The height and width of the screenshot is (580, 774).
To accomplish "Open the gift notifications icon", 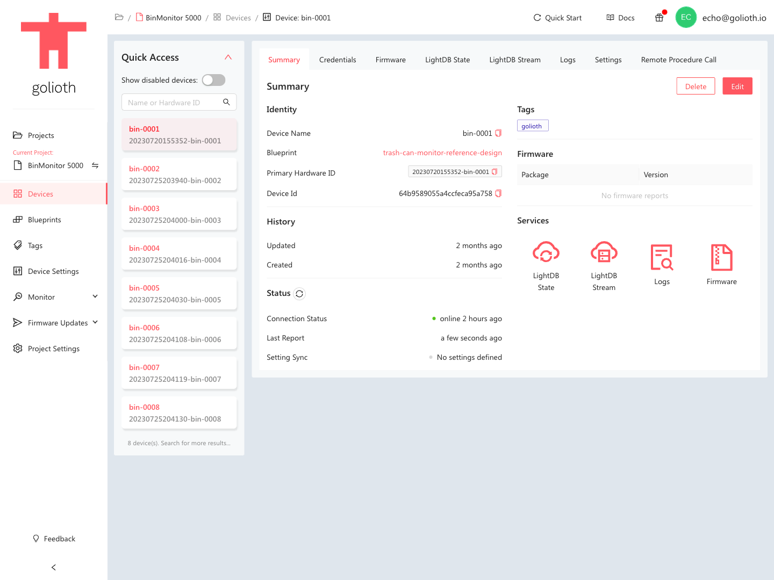I will pos(660,18).
